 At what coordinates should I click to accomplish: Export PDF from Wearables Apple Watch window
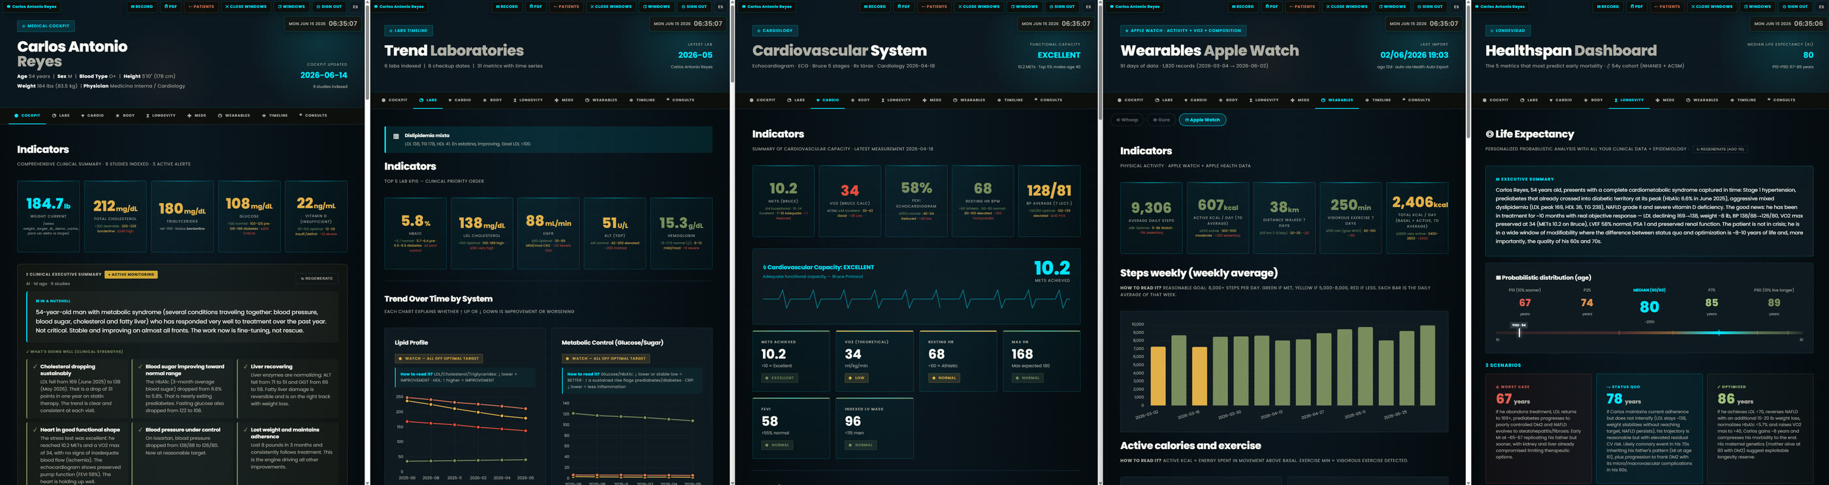tap(1272, 7)
